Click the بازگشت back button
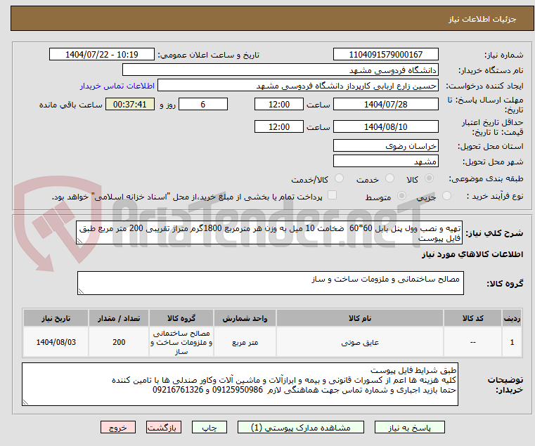Image resolution: width=535 pixels, height=446 pixels. click(164, 428)
